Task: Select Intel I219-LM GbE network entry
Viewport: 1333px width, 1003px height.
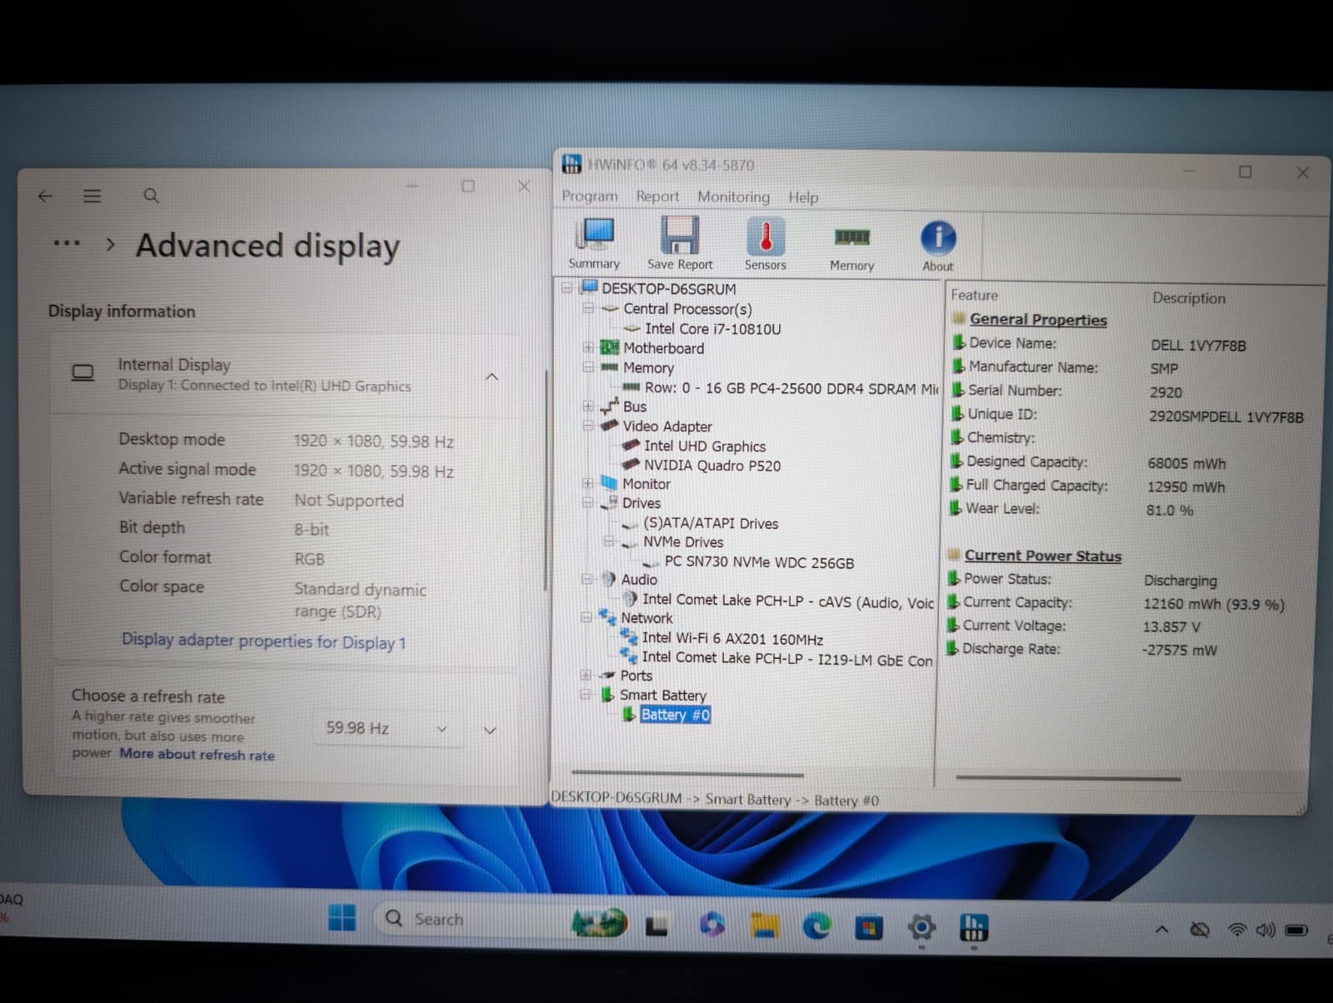Action: [787, 658]
